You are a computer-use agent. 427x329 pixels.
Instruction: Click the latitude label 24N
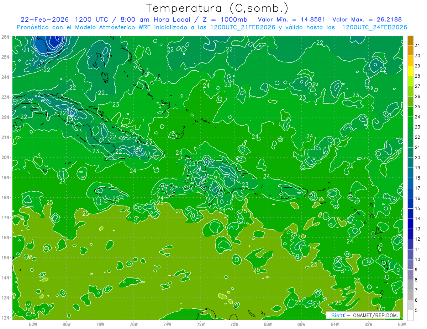click(5, 77)
